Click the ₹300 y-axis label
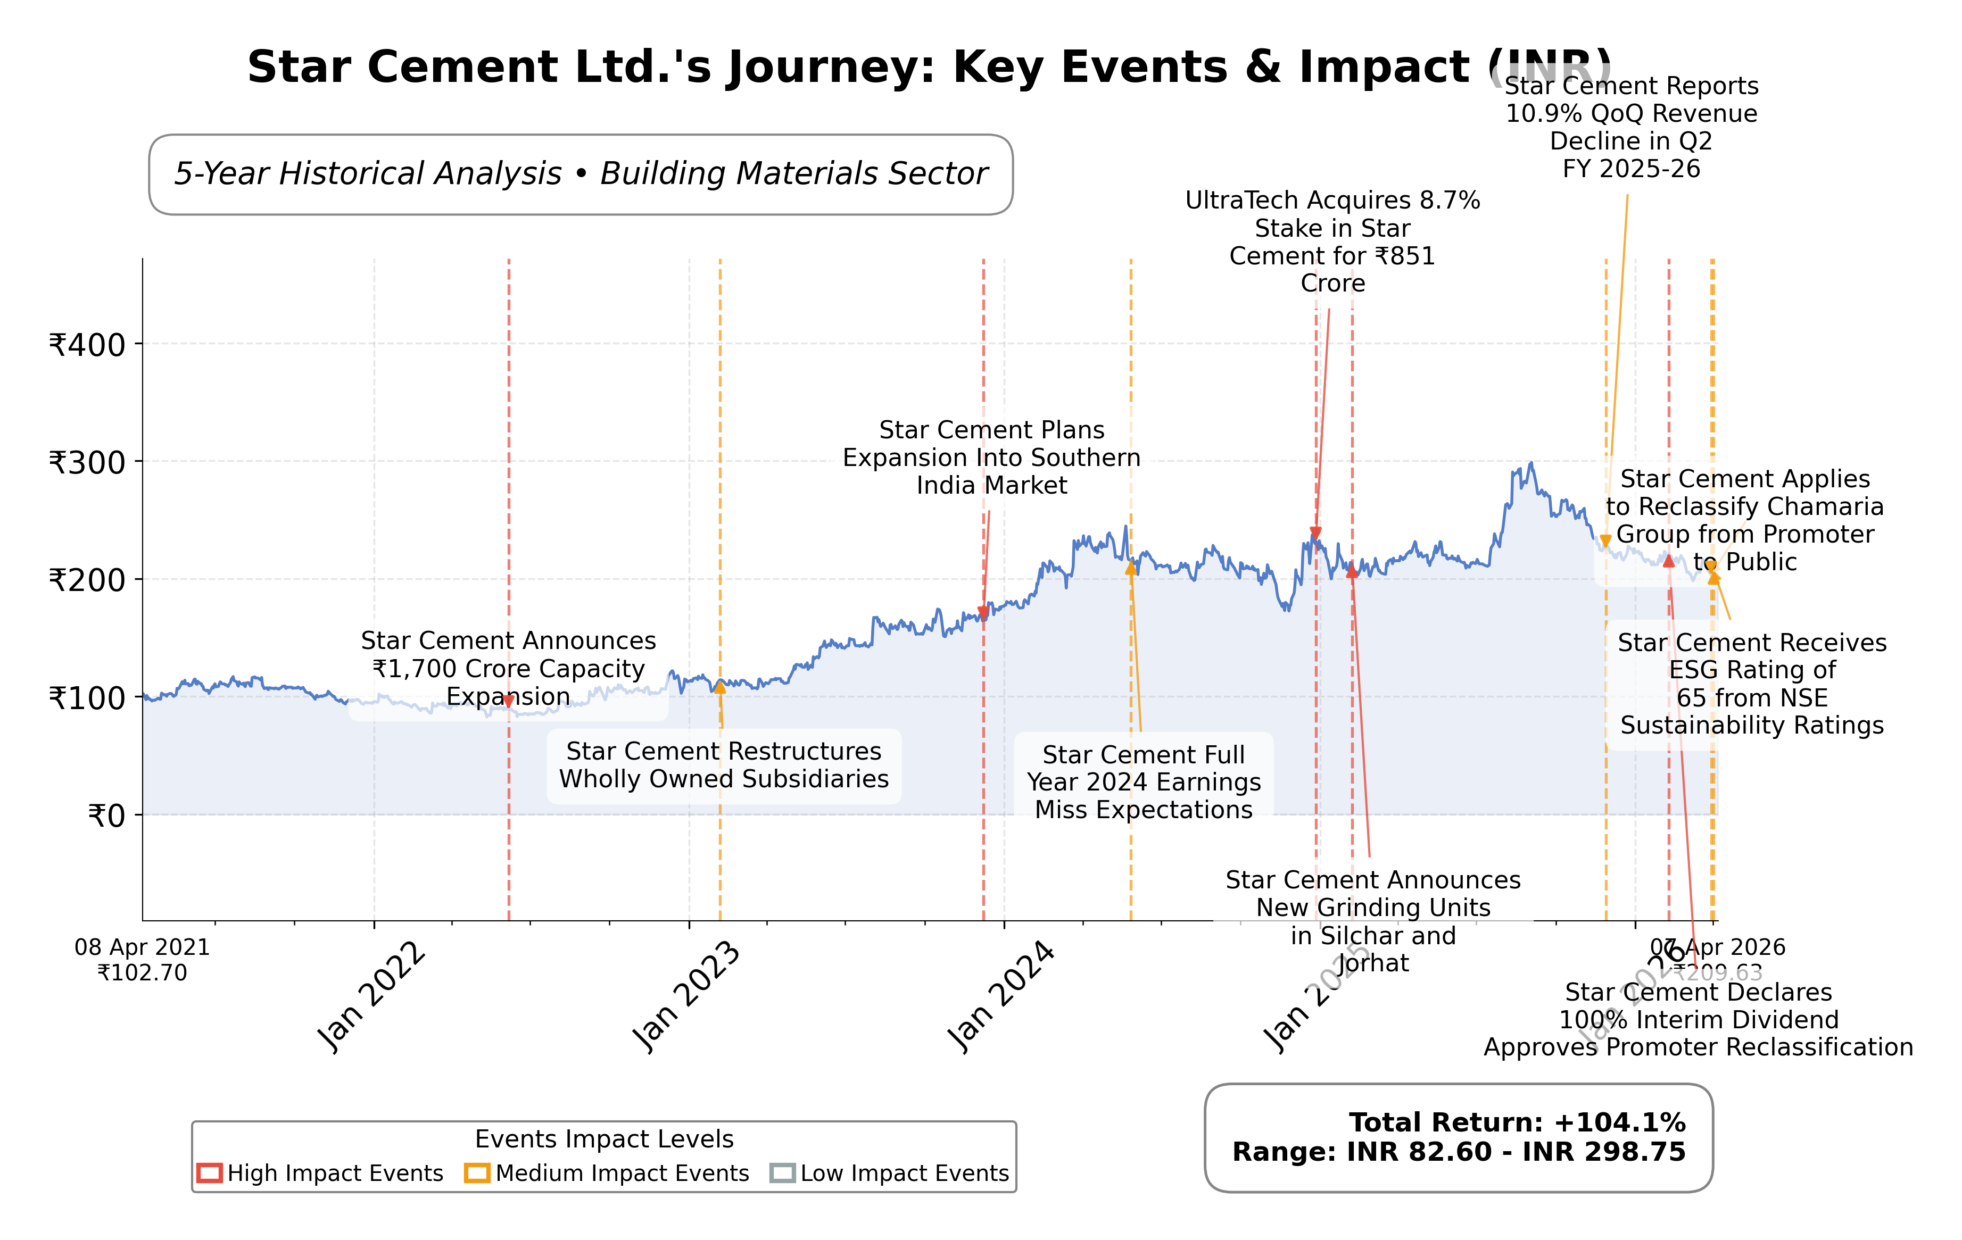1962x1240 pixels. point(87,463)
